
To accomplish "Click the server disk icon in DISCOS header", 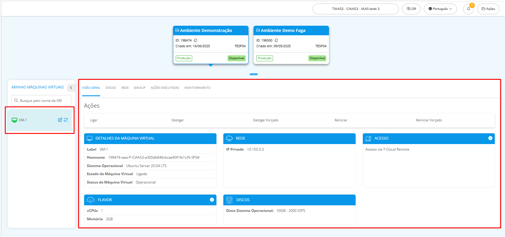I will [230, 200].
